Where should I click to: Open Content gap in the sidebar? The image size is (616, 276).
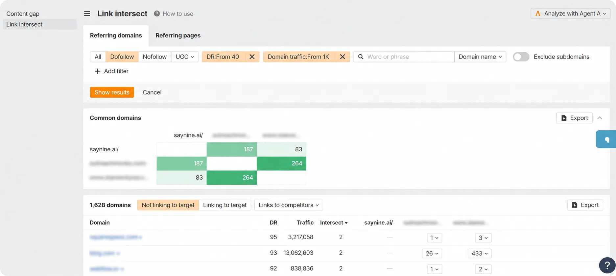coord(23,13)
